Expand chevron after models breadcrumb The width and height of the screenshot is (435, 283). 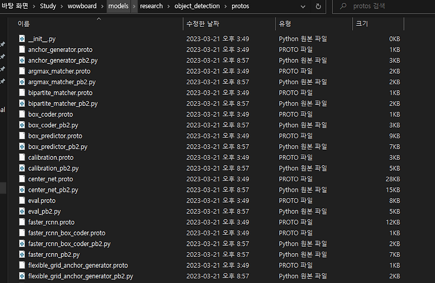[134, 6]
